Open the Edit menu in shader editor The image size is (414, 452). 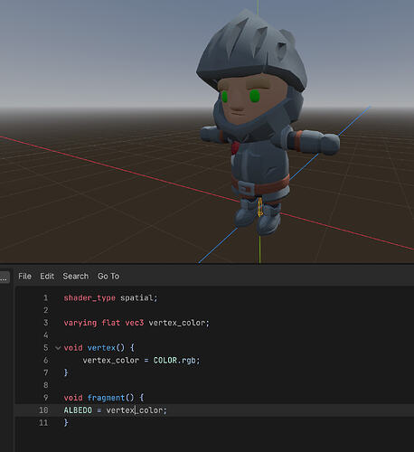click(47, 276)
